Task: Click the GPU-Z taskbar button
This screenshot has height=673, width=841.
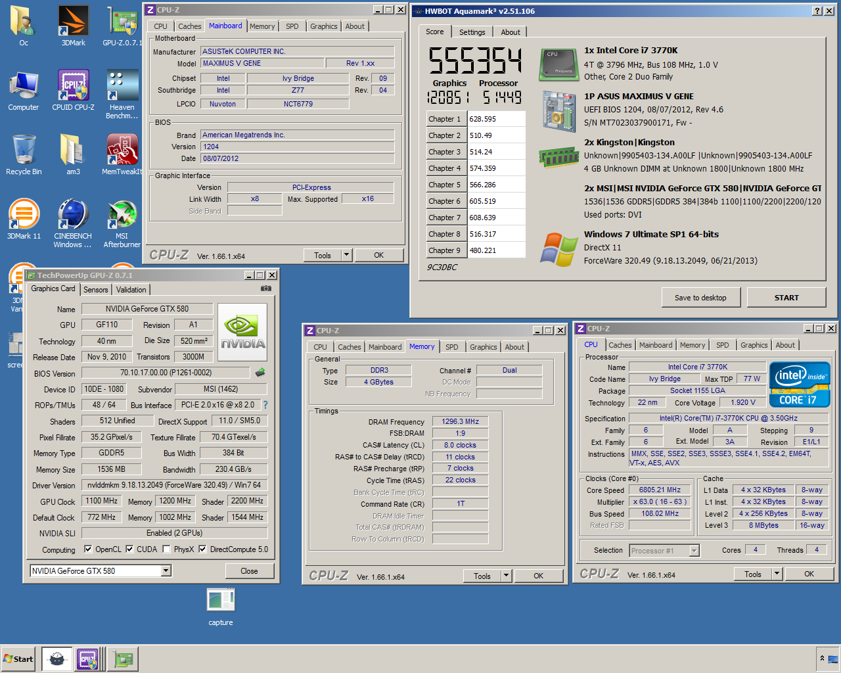Action: [x=123, y=659]
